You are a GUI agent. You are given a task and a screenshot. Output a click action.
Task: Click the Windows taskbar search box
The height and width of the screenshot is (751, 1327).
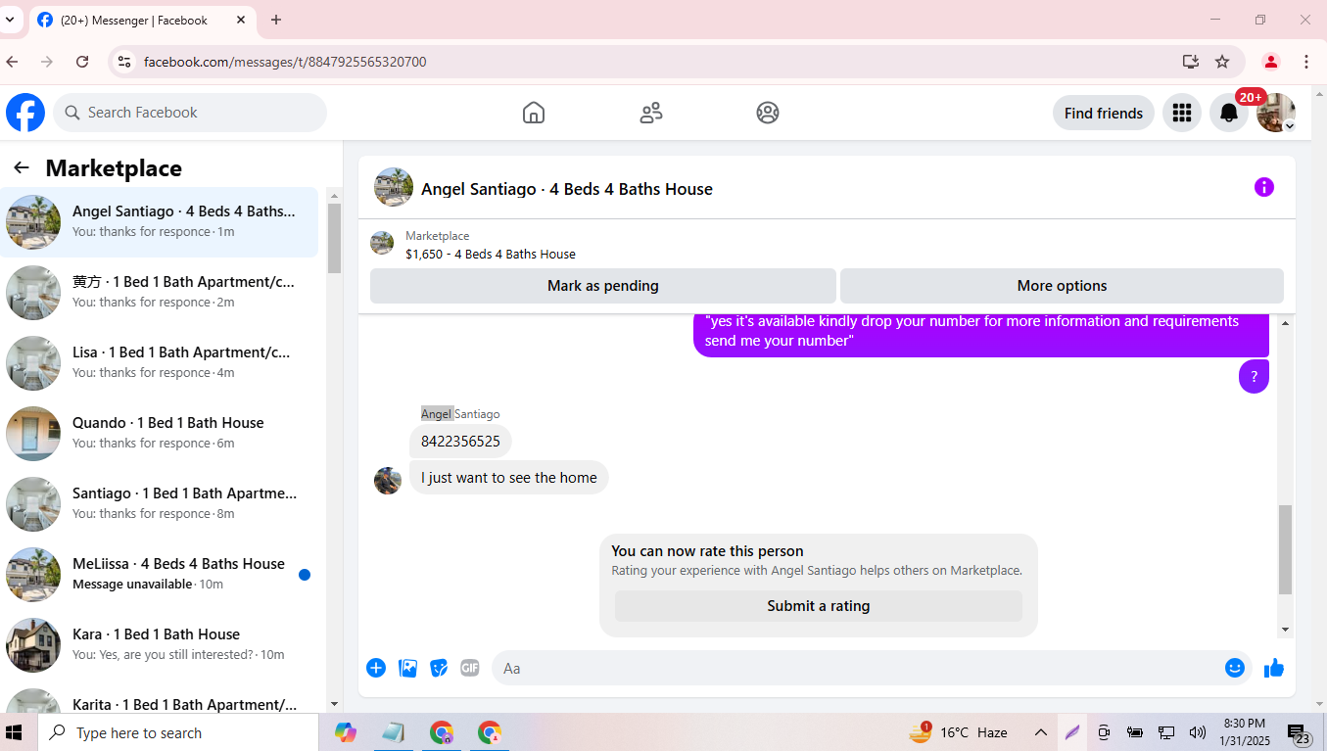pos(178,732)
